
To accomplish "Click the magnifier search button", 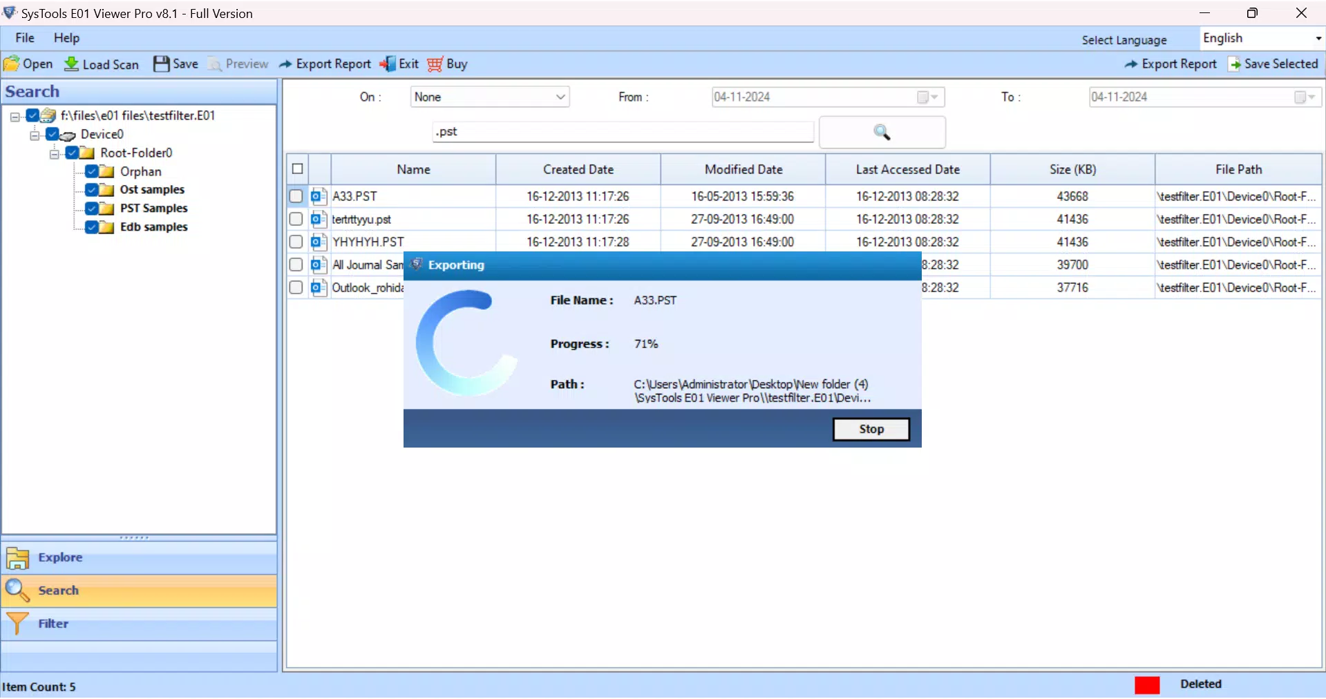I will 882,132.
